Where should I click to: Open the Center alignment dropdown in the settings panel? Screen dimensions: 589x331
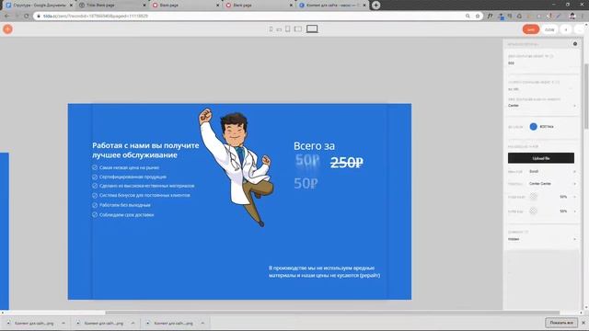(542, 106)
